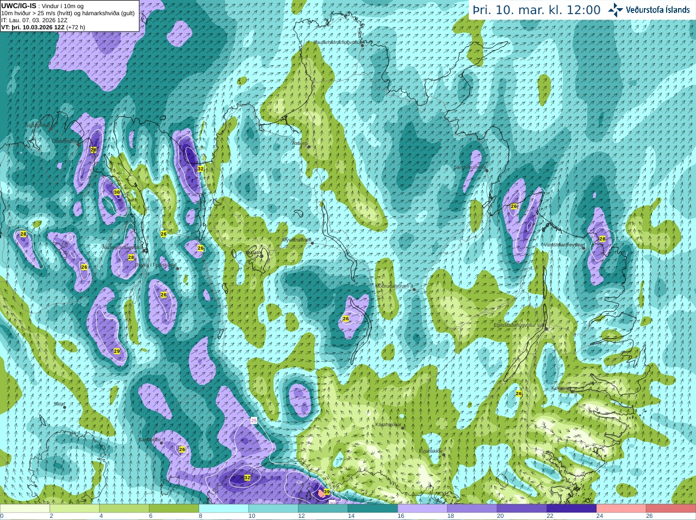Click the Möðrudalsöræfi II station label
This screenshot has height=520, width=696.
[394, 286]
